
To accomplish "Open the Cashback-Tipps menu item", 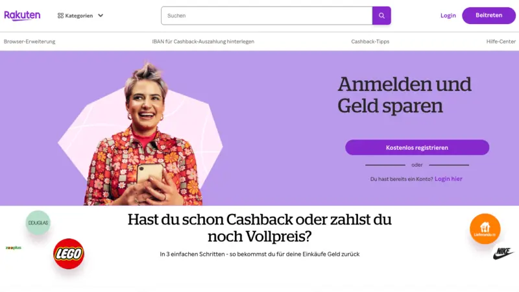I will (370, 42).
